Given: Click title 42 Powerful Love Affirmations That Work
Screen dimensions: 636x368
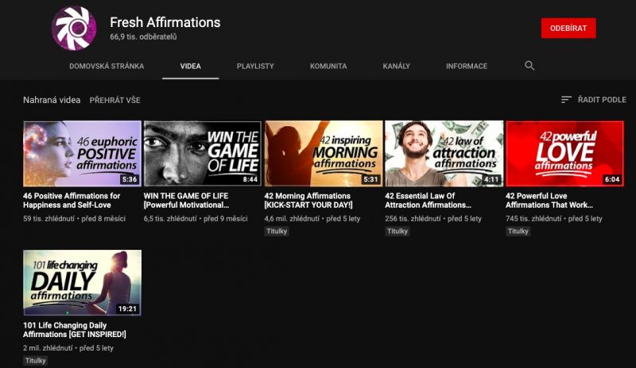Looking at the screenshot, I should click(549, 201).
